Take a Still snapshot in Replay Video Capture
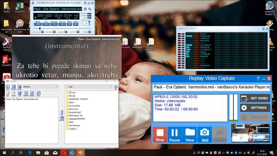Viewport: 277px width, 156px height. (x=205, y=135)
